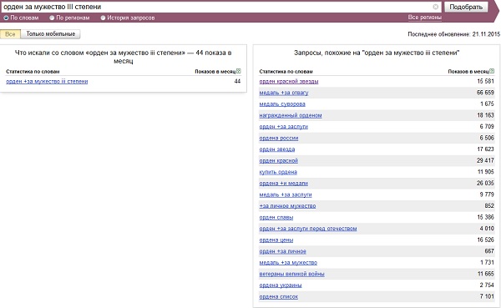Open link орден +за заслуги
Image resolution: width=501 pixels, height=308 pixels.
(284, 127)
